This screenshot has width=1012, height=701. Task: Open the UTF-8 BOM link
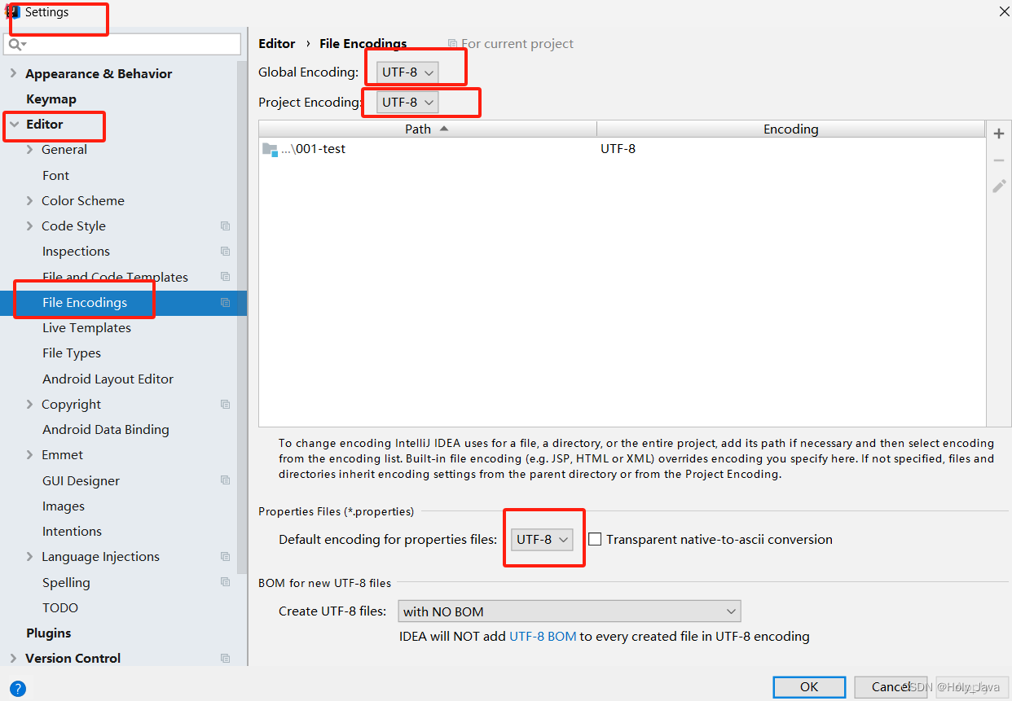click(x=543, y=637)
